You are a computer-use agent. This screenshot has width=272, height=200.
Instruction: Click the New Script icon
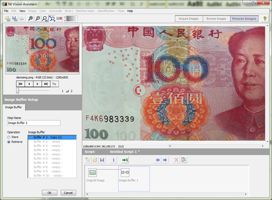point(88,160)
